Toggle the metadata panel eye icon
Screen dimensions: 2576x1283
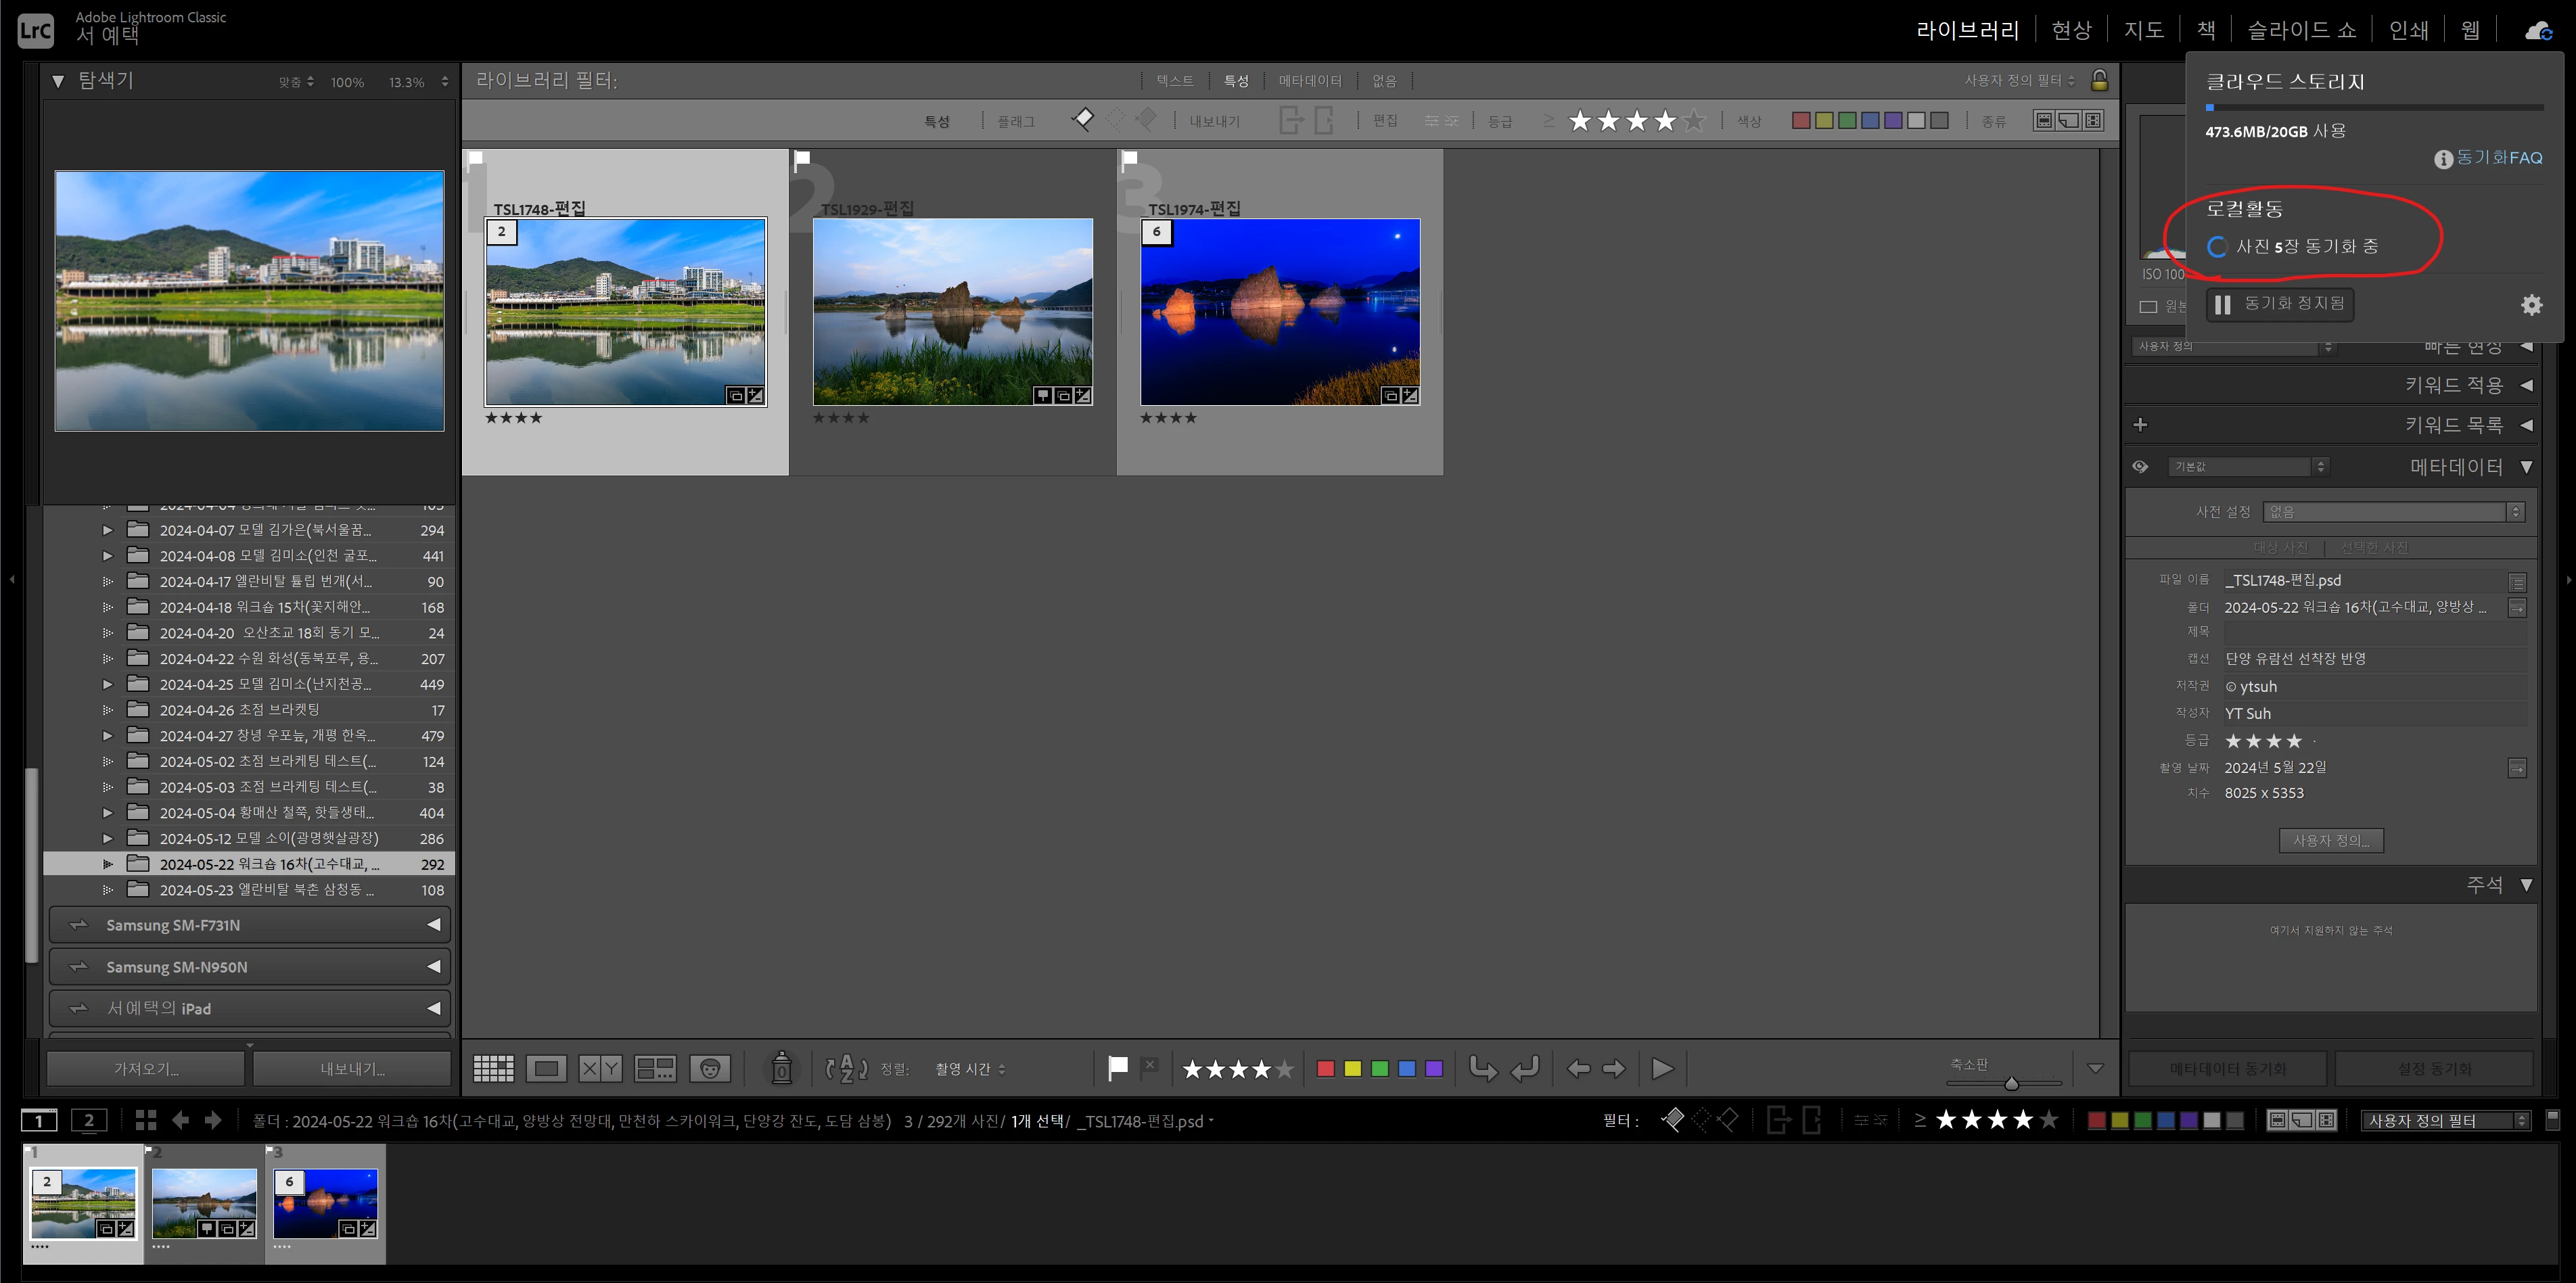(x=2140, y=466)
